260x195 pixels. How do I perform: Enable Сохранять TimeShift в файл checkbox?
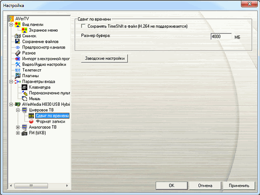[83, 26]
